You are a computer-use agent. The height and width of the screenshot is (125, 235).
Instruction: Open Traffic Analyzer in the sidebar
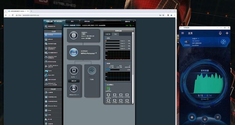click(53, 66)
